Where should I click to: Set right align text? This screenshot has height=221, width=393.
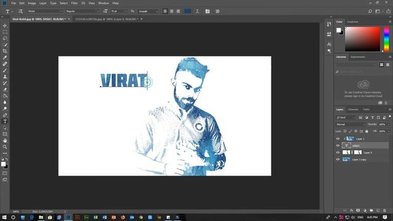coord(178,11)
